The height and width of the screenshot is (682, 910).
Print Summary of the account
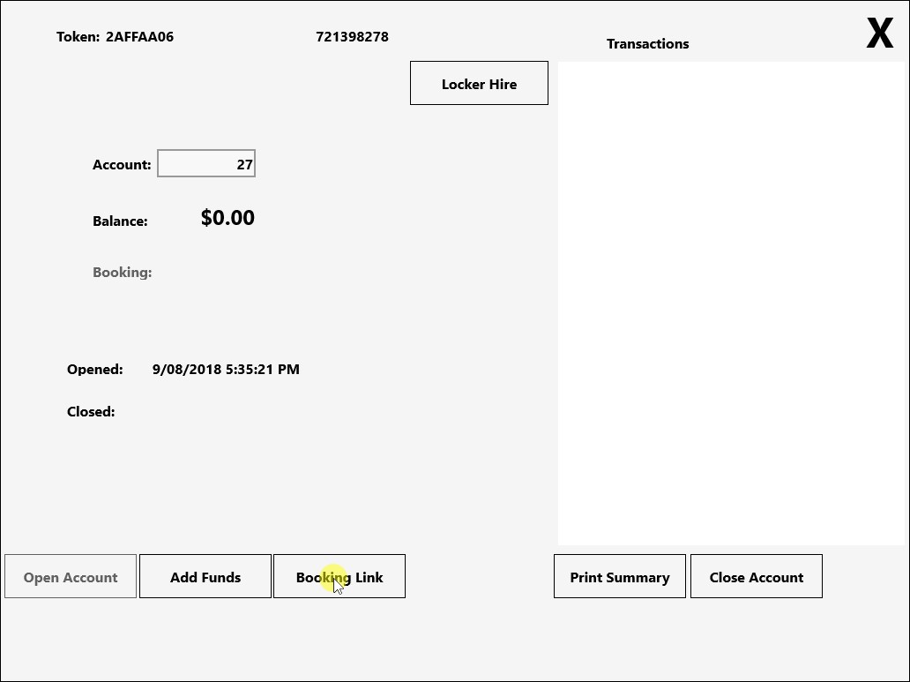pos(619,576)
